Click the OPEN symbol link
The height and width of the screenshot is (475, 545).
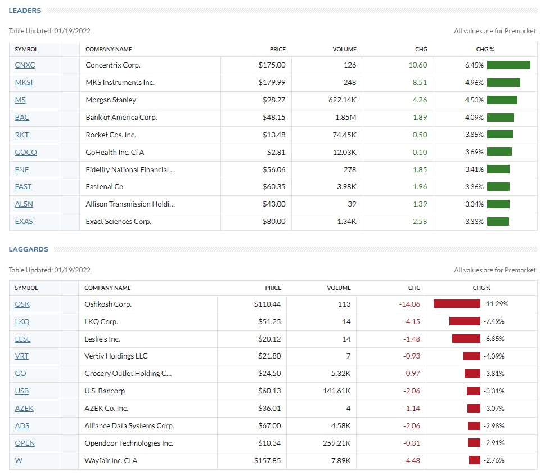click(x=25, y=443)
